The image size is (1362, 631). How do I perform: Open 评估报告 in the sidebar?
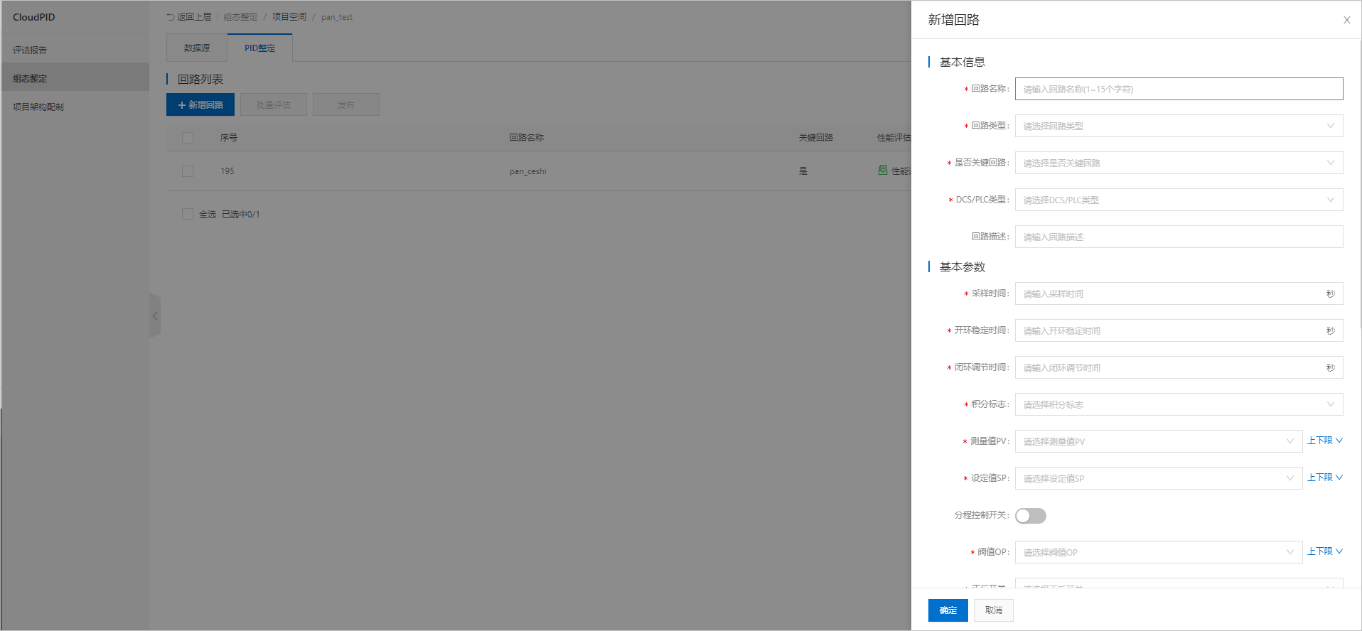(75, 50)
